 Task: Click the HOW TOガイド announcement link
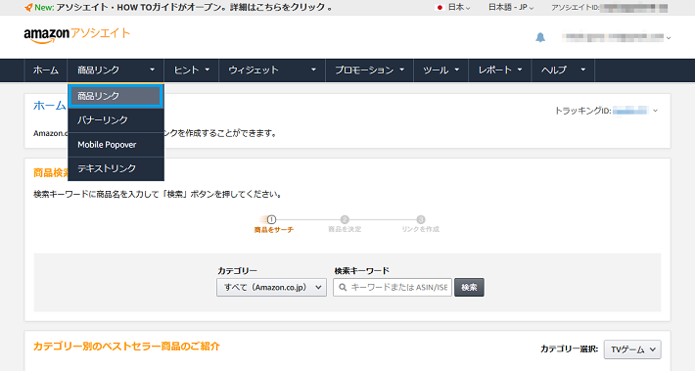click(195, 8)
